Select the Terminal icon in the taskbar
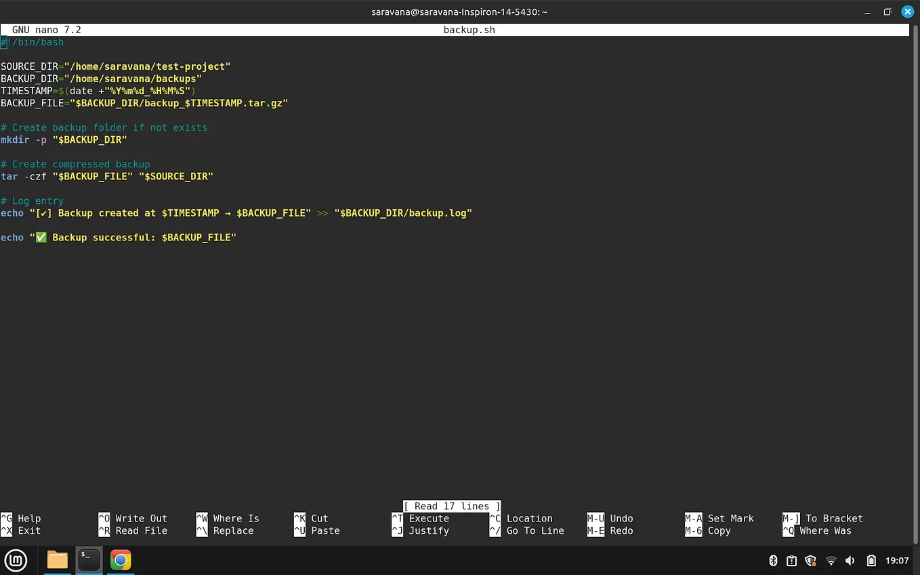This screenshot has height=575, width=920. [89, 560]
